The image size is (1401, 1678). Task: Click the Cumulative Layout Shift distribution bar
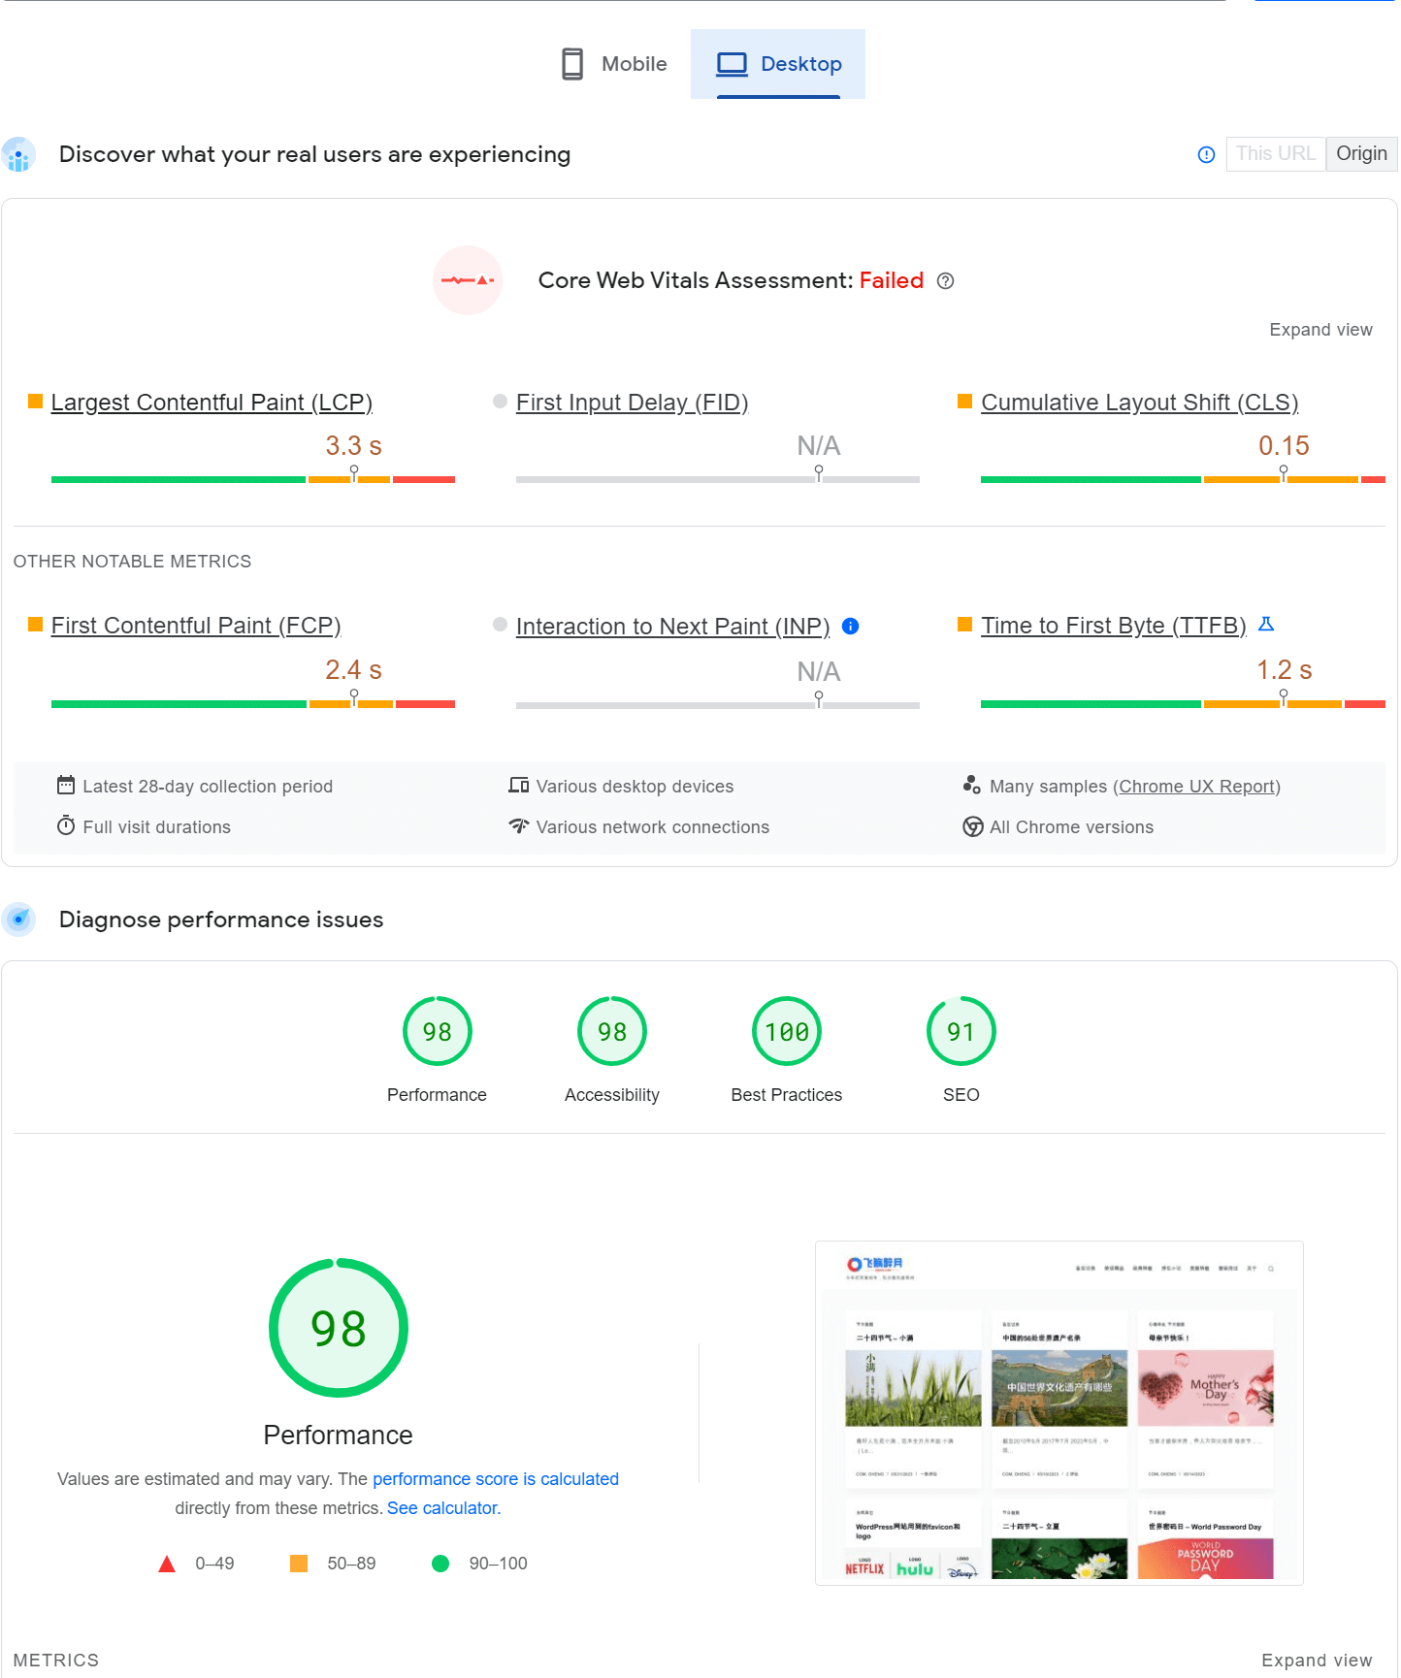coord(1182,479)
